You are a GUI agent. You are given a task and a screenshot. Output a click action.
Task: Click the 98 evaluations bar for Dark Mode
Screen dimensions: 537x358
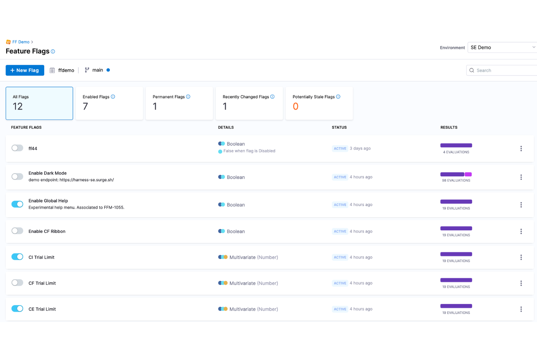456,174
